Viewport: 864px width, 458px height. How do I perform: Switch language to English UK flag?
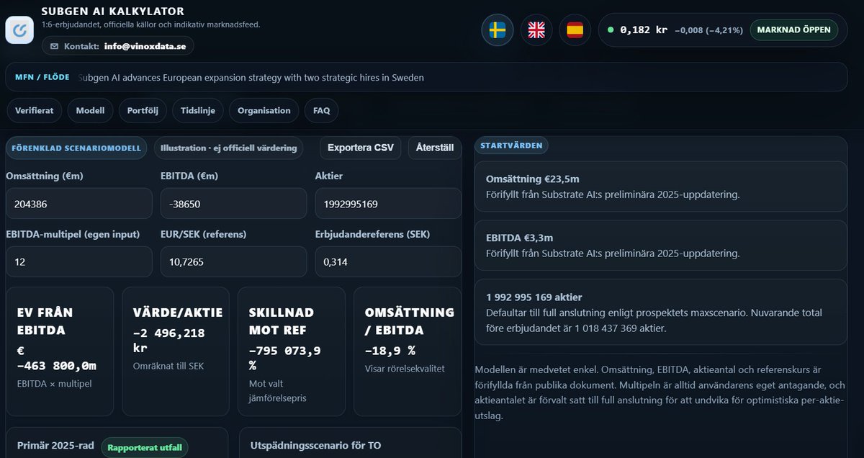click(x=536, y=30)
